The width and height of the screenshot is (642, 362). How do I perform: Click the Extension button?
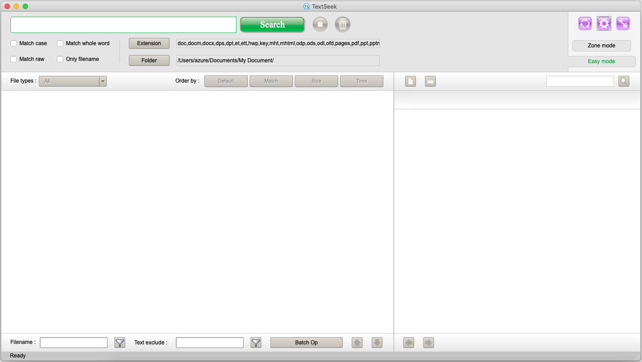point(149,43)
